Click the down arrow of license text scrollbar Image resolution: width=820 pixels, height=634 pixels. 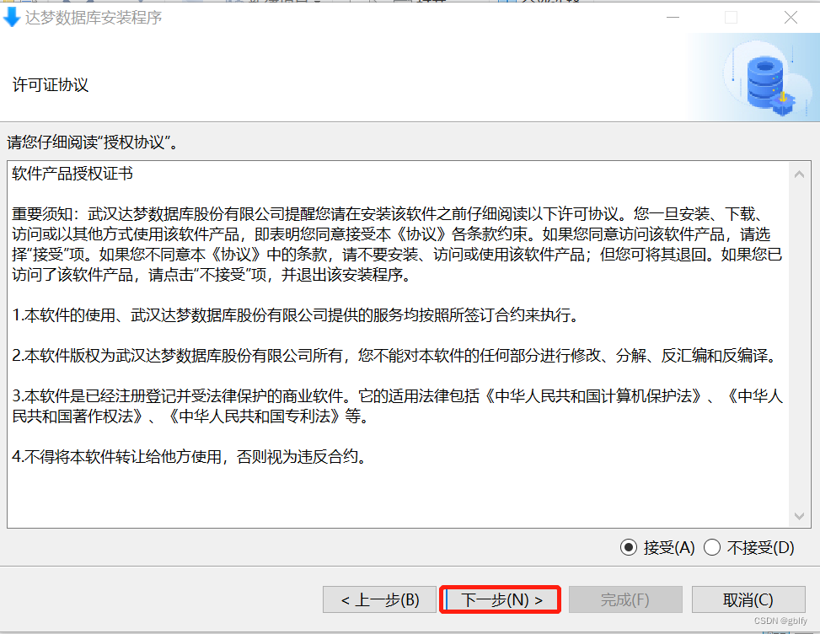click(x=799, y=516)
